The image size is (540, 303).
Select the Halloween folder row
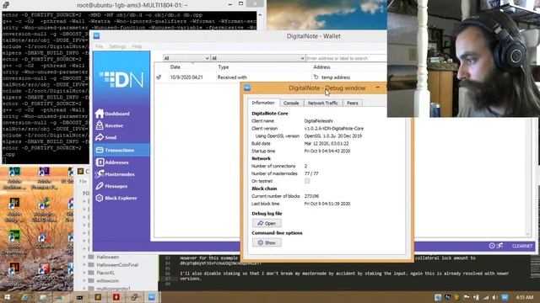(x=117, y=257)
